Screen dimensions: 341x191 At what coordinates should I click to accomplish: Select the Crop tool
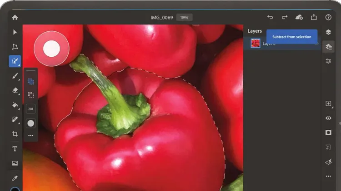[15, 134]
